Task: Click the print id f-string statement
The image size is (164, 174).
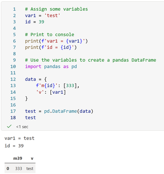Action: 51,47
